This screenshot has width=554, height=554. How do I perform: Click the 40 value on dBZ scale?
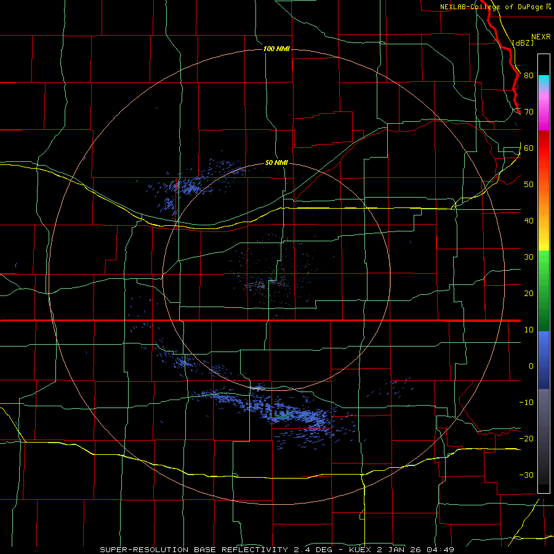tap(529, 221)
